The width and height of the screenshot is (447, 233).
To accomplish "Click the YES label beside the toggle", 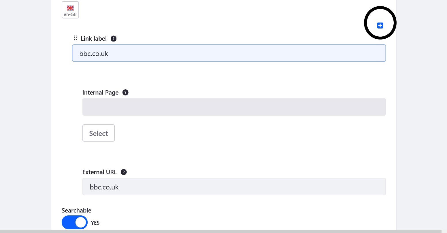I will click(x=95, y=223).
